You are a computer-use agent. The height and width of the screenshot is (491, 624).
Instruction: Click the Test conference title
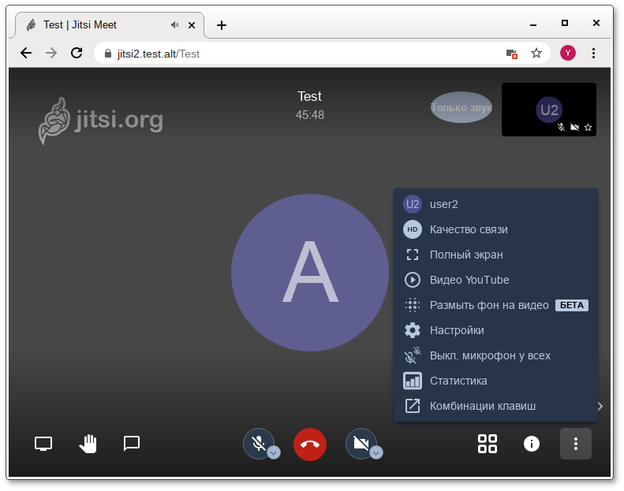tap(309, 96)
